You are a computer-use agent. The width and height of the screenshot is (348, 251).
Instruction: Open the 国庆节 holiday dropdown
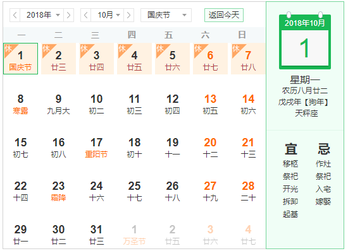166,15
